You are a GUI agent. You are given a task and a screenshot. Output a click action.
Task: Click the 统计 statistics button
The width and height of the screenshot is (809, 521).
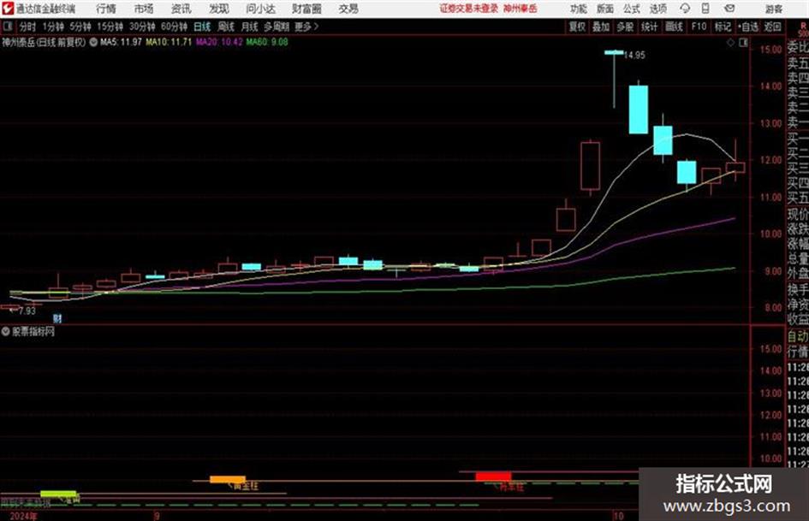(649, 27)
